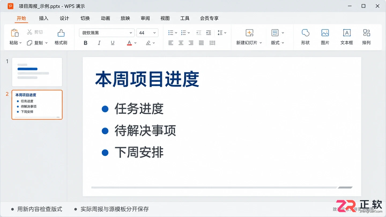Apply distributed alignment to the text
This screenshot has height=217, width=386.
(212, 43)
